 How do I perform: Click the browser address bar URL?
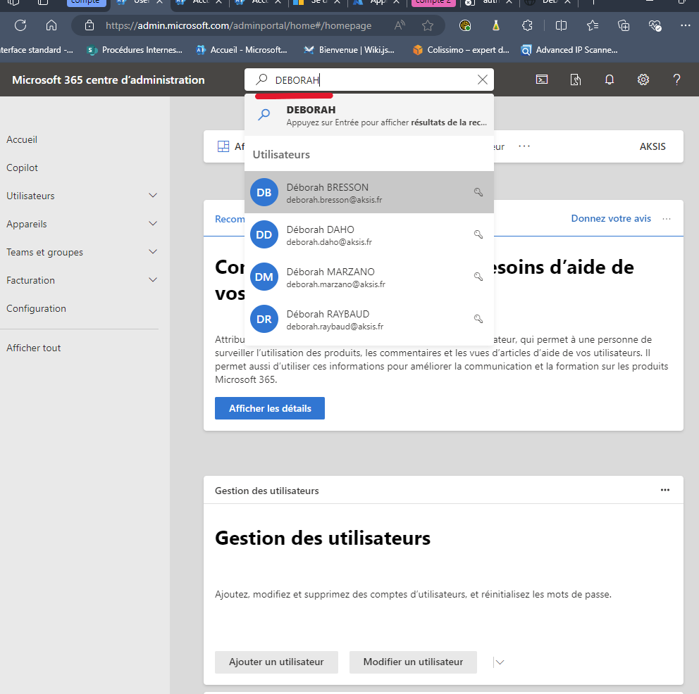pos(238,25)
